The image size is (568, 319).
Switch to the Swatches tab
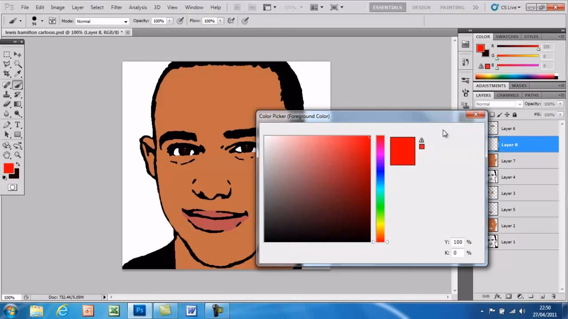(x=507, y=36)
